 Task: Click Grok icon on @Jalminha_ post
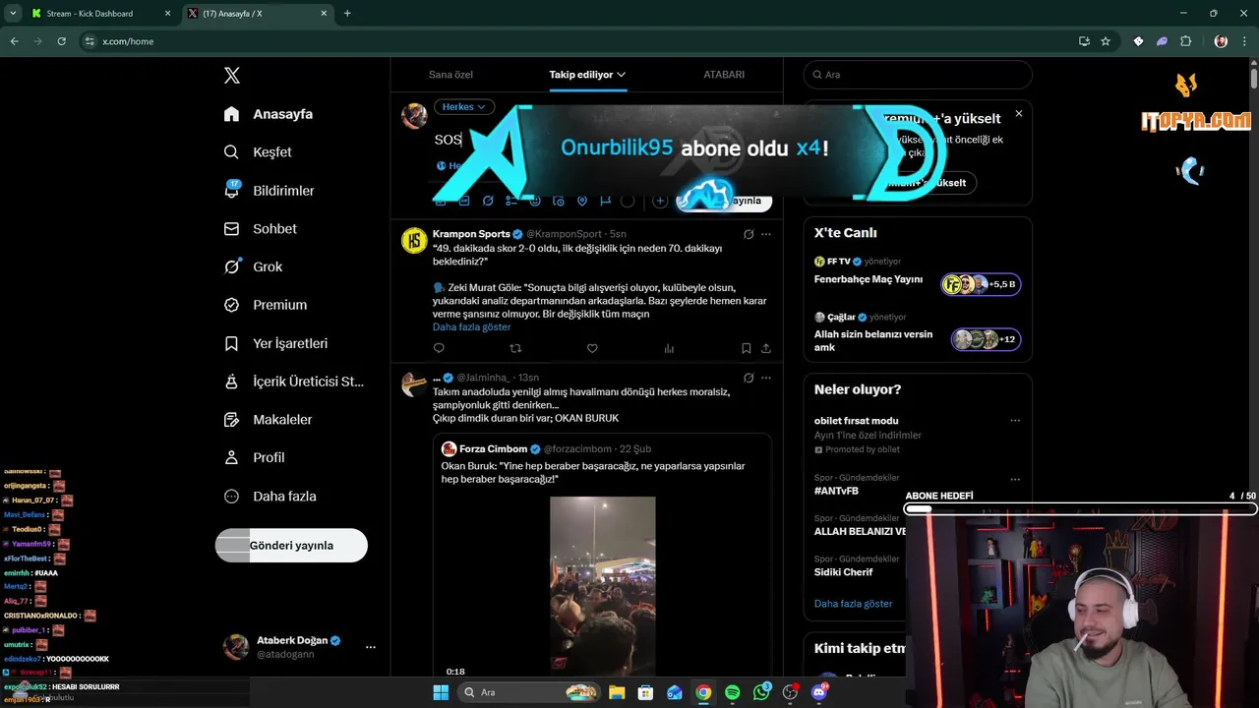[749, 378]
